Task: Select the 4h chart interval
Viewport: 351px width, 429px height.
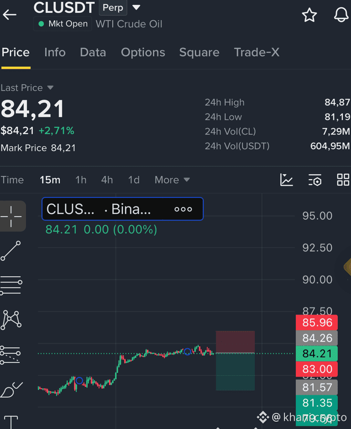Action: click(107, 180)
